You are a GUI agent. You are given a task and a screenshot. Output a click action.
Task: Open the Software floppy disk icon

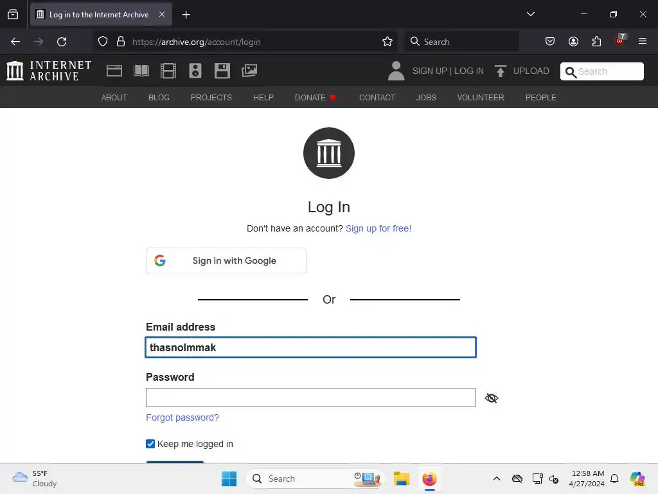(222, 71)
